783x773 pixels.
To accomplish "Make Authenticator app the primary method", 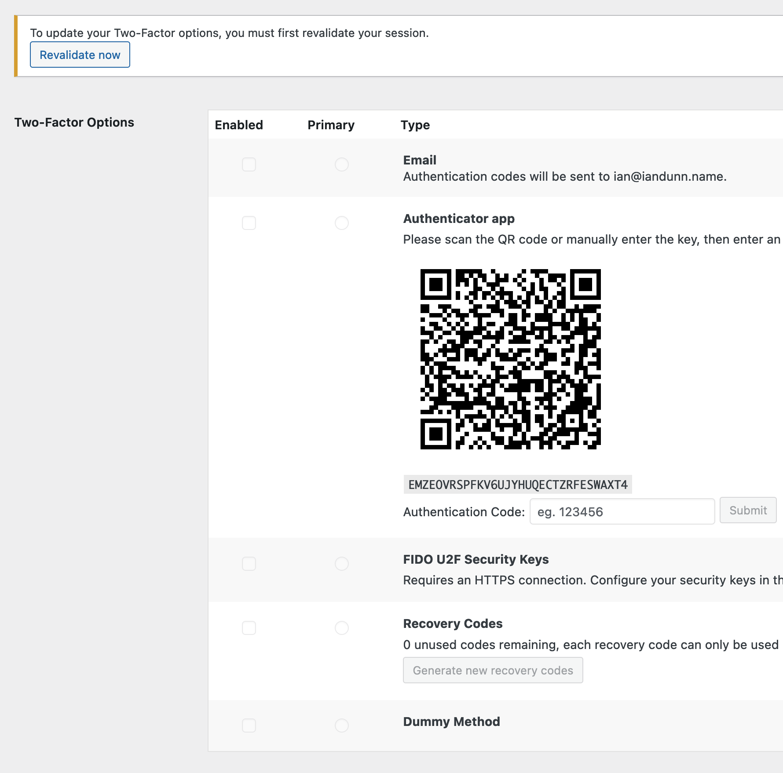I will coord(342,223).
